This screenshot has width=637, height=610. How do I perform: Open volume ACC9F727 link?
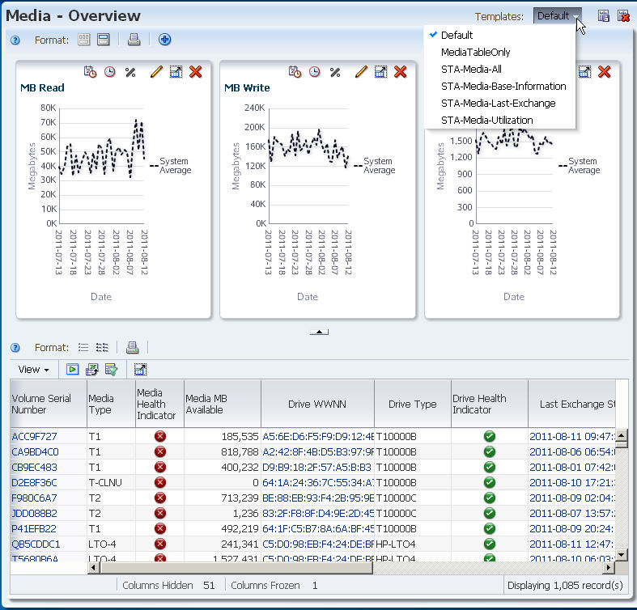pyautogui.click(x=34, y=437)
